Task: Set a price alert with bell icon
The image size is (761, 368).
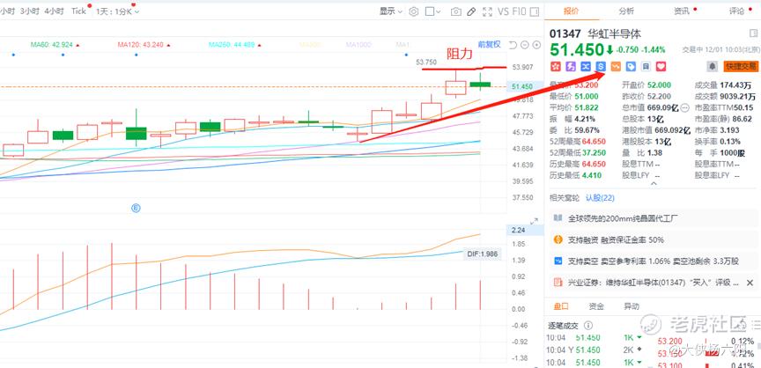Action: coord(713,66)
